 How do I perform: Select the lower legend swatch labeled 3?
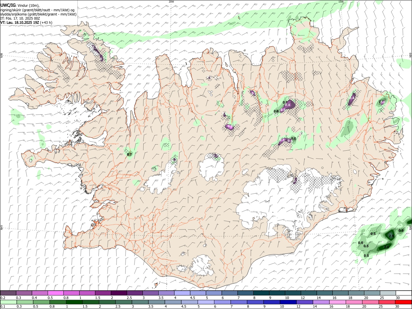(140, 302)
